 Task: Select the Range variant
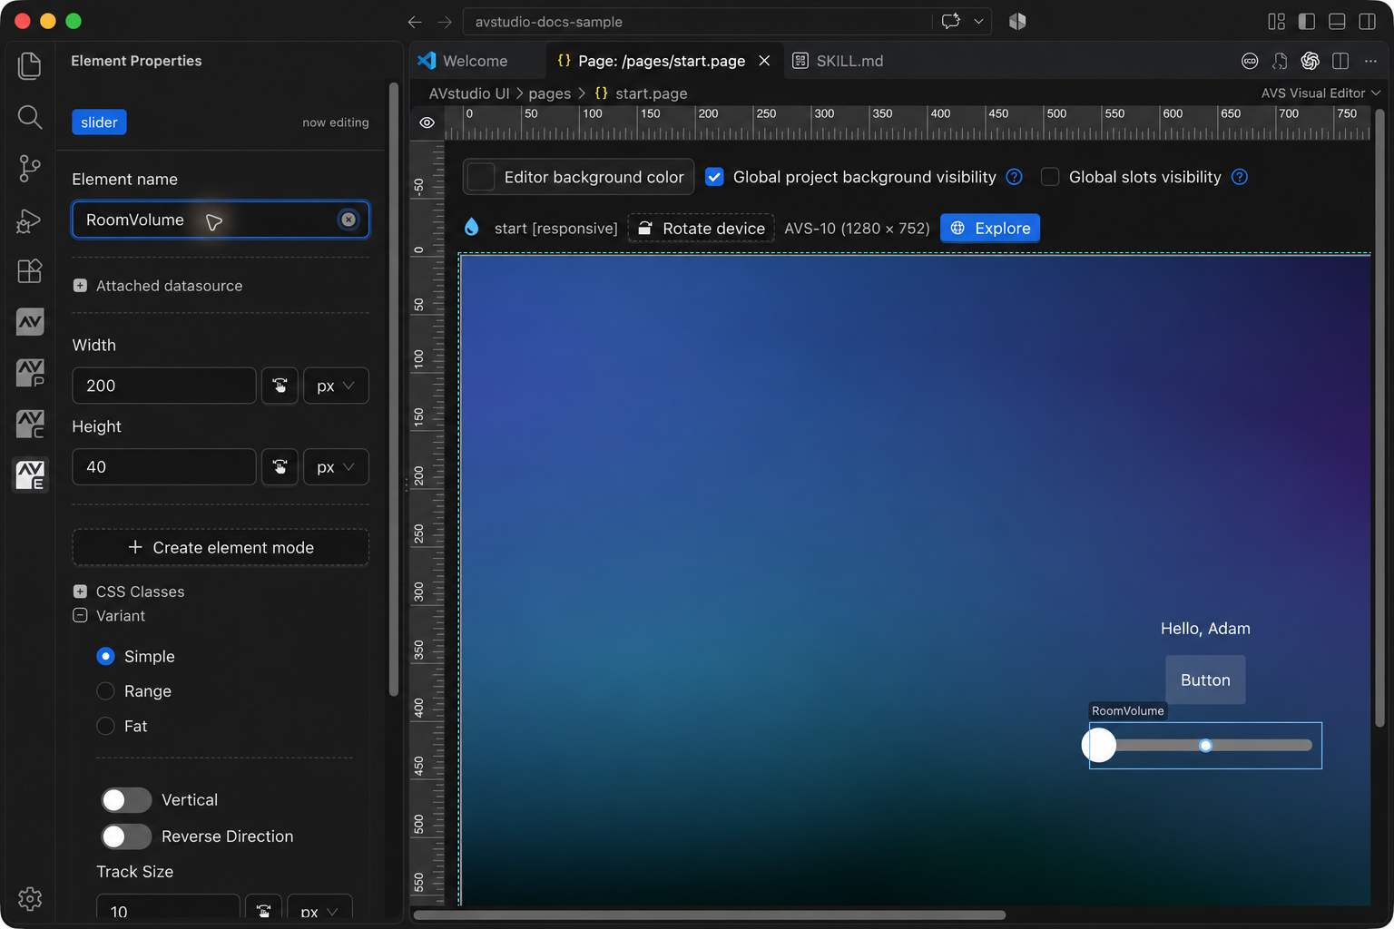pyautogui.click(x=105, y=691)
